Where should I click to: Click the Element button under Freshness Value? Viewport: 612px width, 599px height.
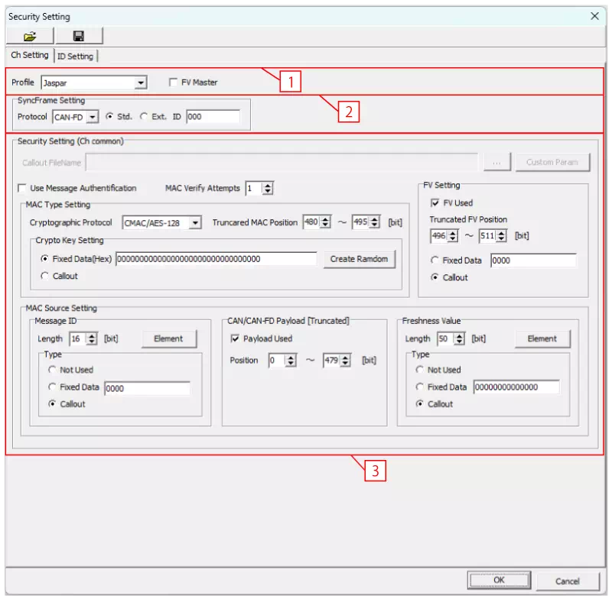(543, 338)
